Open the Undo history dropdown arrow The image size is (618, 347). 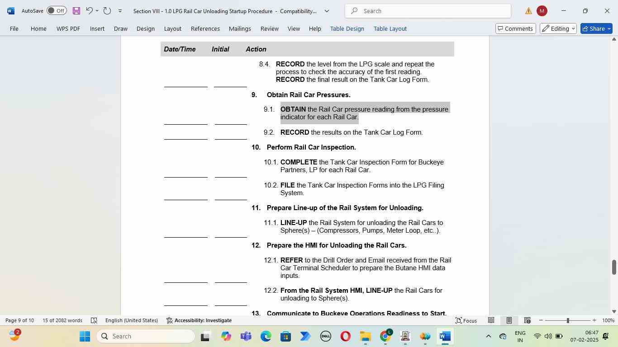click(x=97, y=11)
